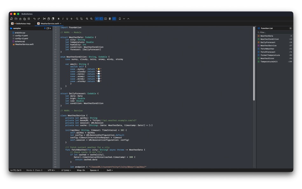Click the Filter field in Function List
Image resolution: width=302 pixels, height=189 pixels.
[274, 32]
